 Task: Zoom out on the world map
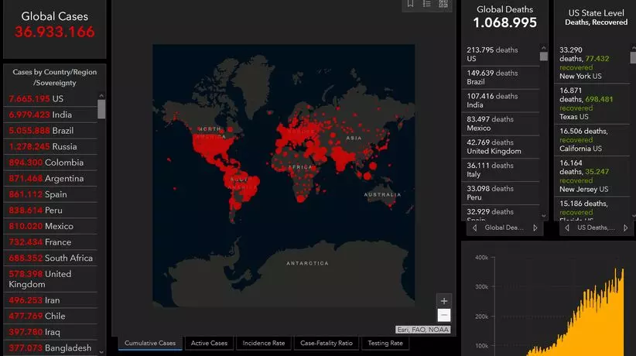pos(443,315)
